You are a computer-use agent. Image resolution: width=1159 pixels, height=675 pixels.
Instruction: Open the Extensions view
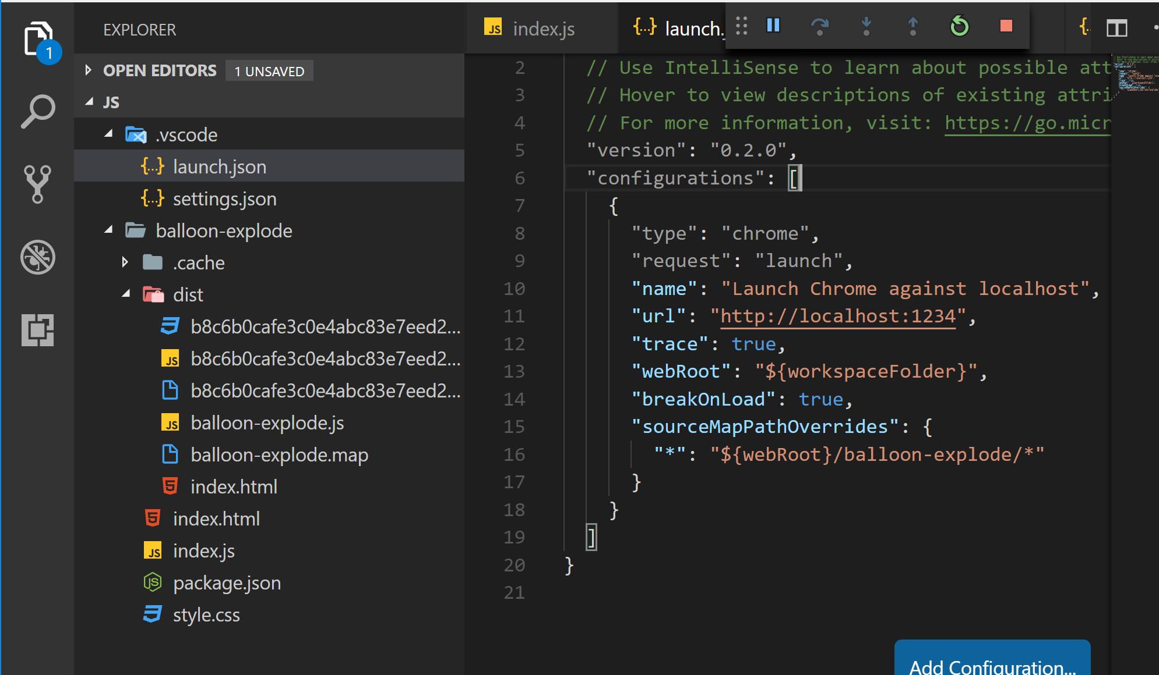[x=37, y=330]
